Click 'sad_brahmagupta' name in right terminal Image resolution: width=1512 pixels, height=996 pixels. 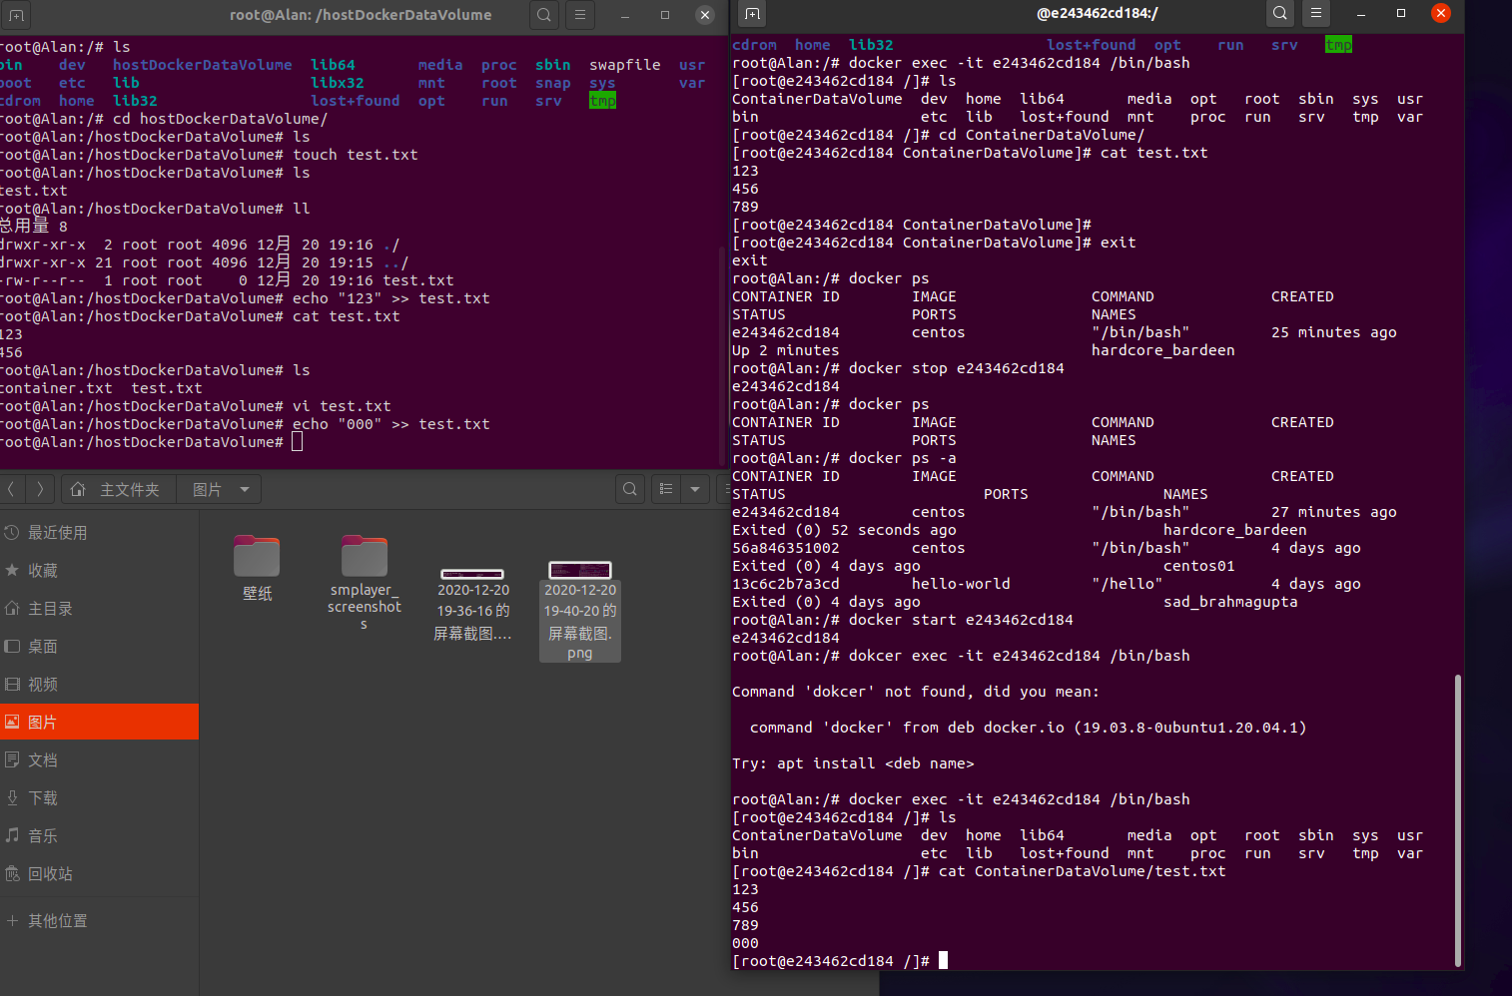[x=1230, y=602]
